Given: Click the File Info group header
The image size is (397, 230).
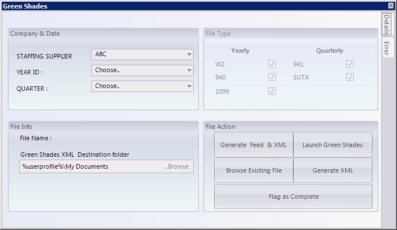Looking at the screenshot, I should pyautogui.click(x=103, y=127).
